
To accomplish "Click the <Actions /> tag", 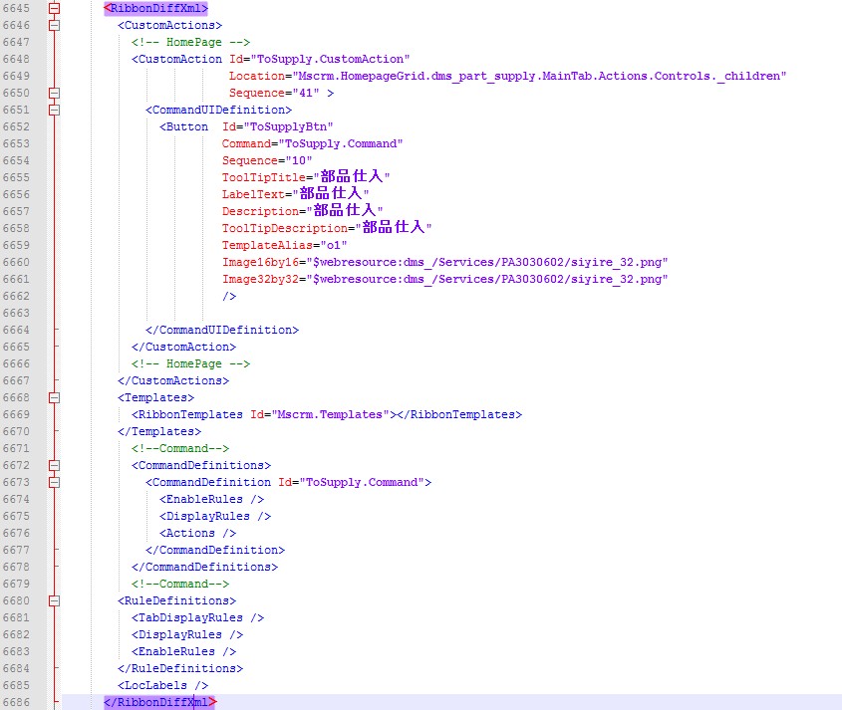I will pyautogui.click(x=197, y=534).
